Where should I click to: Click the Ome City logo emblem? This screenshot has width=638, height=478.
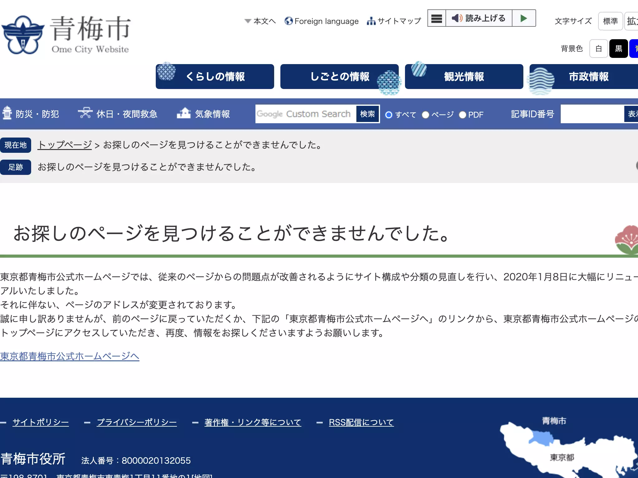tap(23, 35)
